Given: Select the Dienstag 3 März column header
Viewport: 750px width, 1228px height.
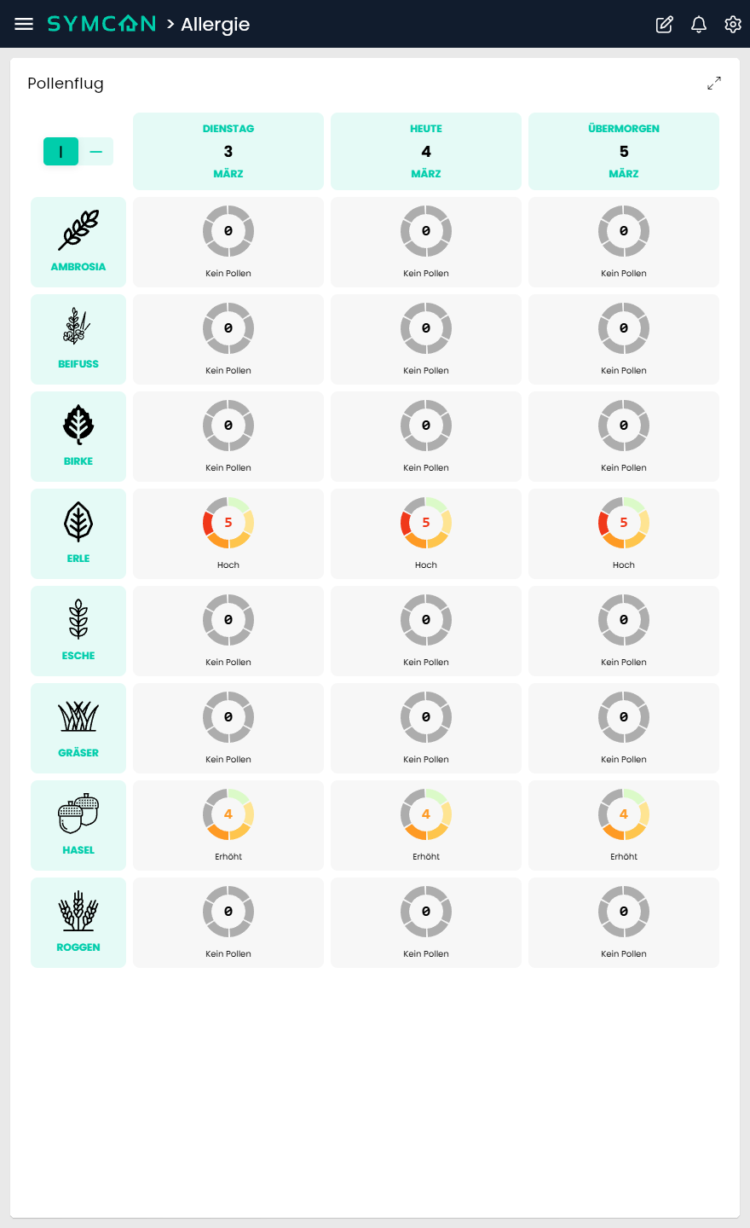Looking at the screenshot, I should click(x=228, y=151).
